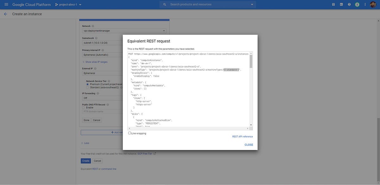Activate Cloud Shell from the top bar

tap(341, 4)
